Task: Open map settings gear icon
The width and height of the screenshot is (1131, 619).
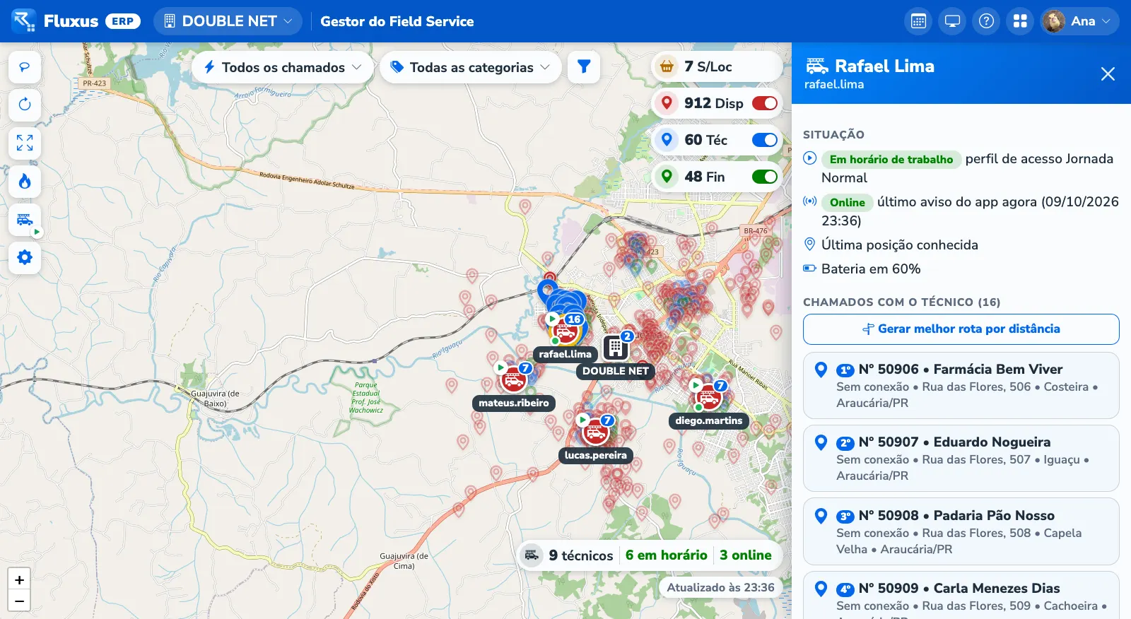Action: pos(25,257)
